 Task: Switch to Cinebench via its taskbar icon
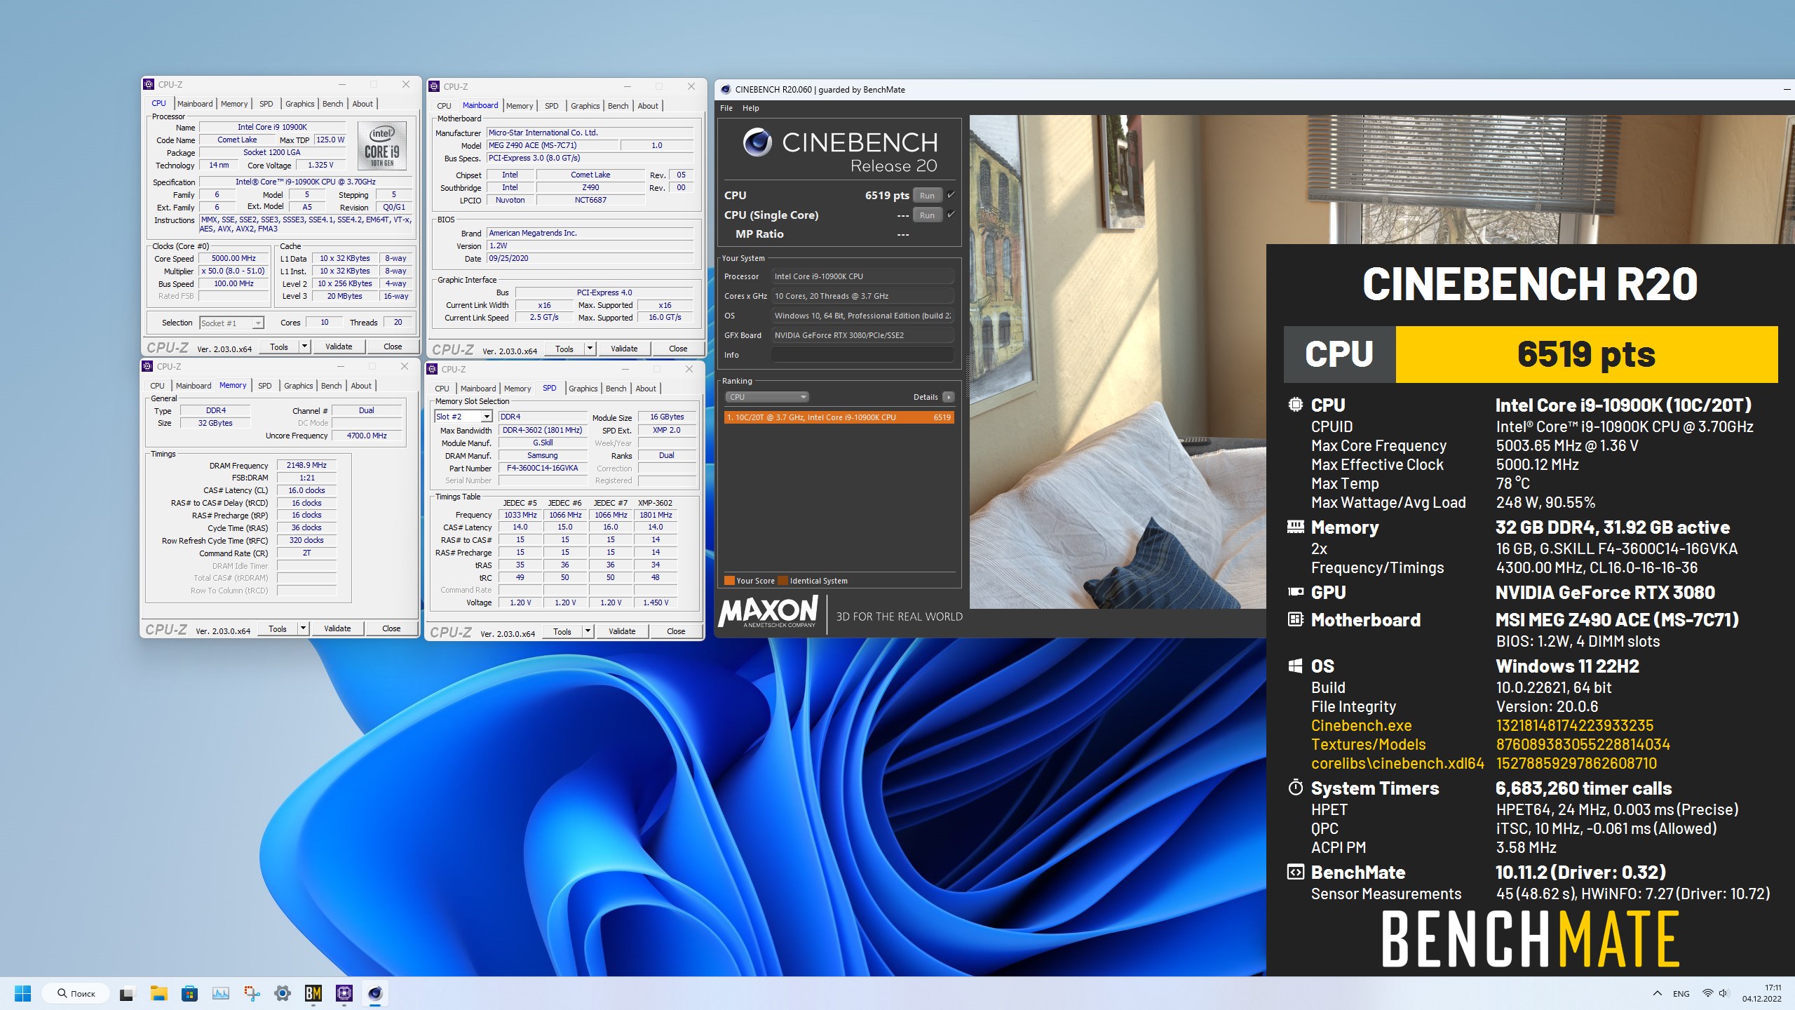point(375,993)
